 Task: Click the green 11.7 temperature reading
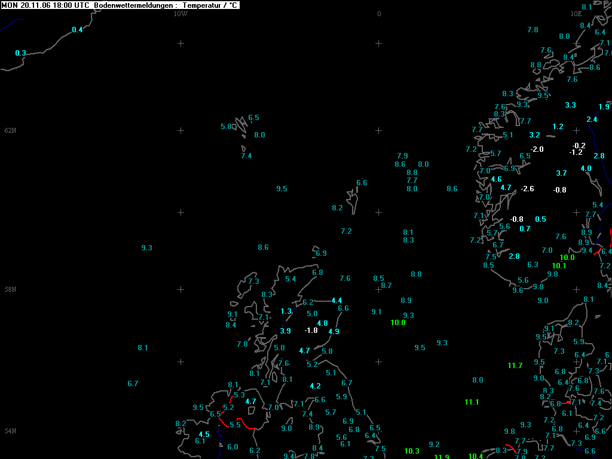515,366
